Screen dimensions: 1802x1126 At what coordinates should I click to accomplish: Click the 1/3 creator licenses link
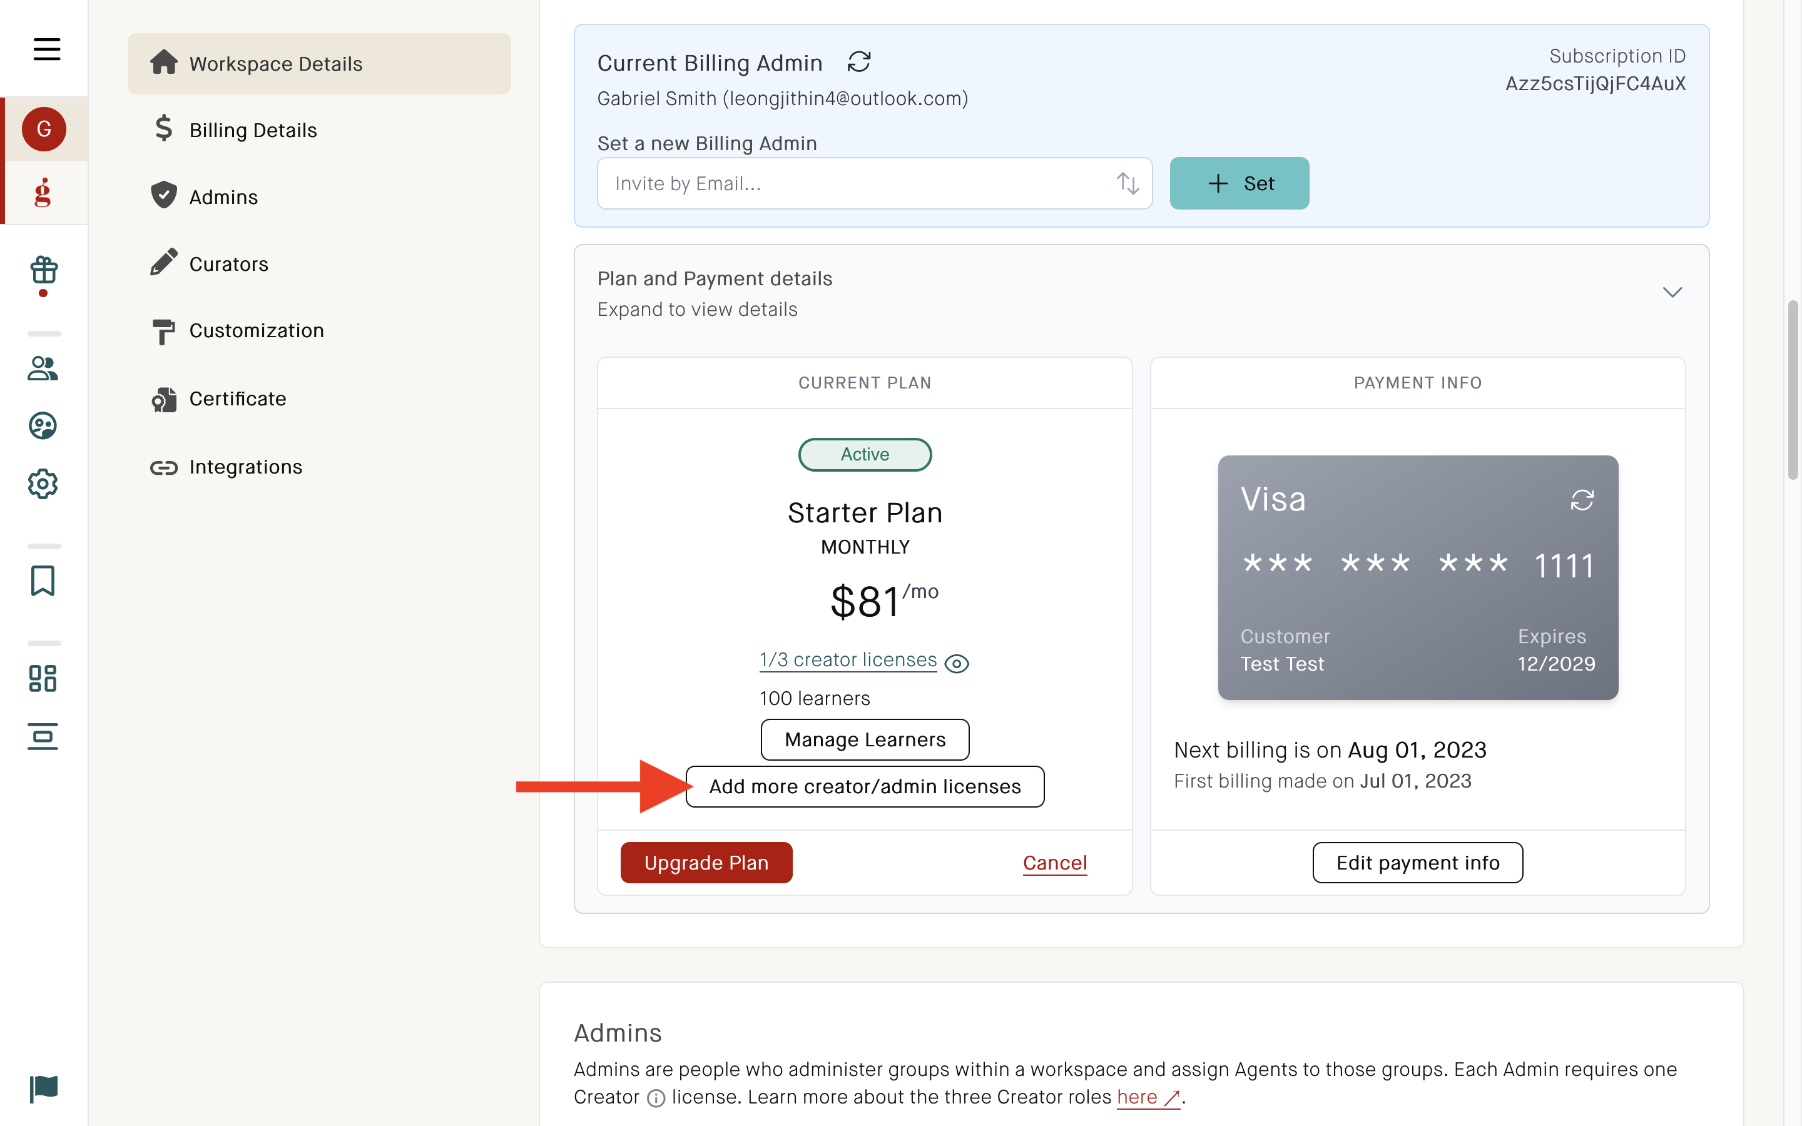tap(848, 660)
